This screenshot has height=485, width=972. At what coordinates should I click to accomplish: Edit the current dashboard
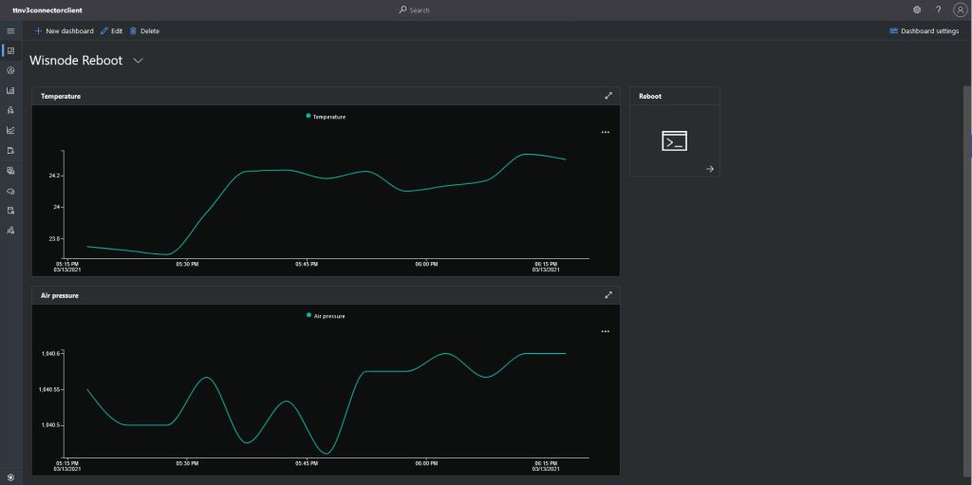point(112,31)
